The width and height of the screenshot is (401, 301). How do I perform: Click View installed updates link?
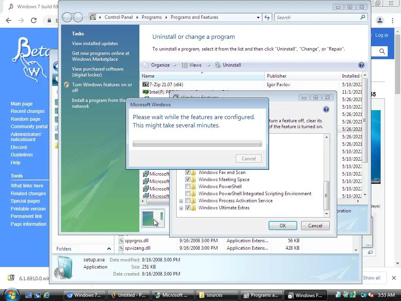[95, 44]
